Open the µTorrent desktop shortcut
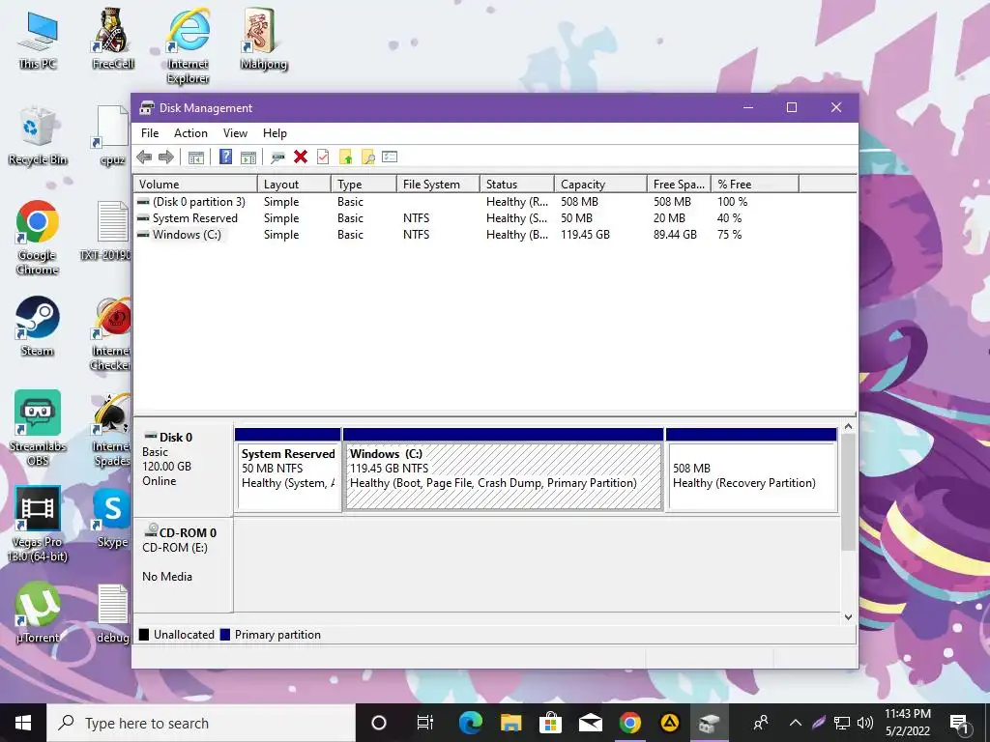This screenshot has height=742, width=990. coord(38,614)
